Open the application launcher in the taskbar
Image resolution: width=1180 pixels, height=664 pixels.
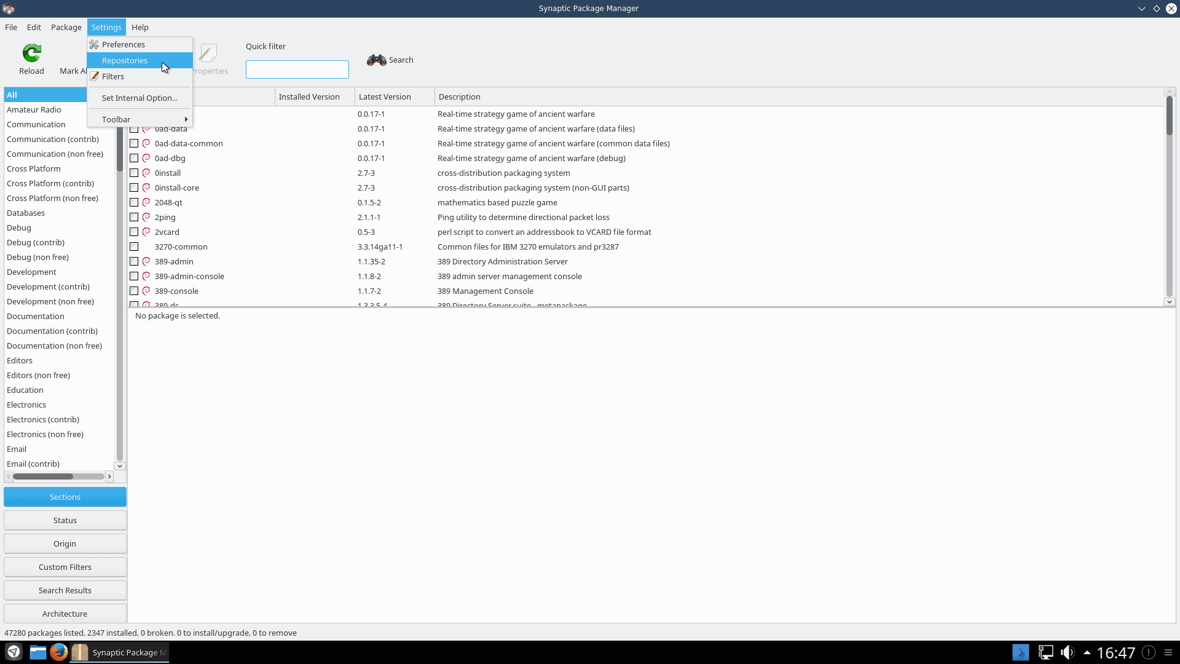coord(14,652)
